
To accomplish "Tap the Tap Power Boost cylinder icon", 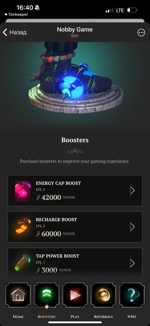I will point(23,262).
